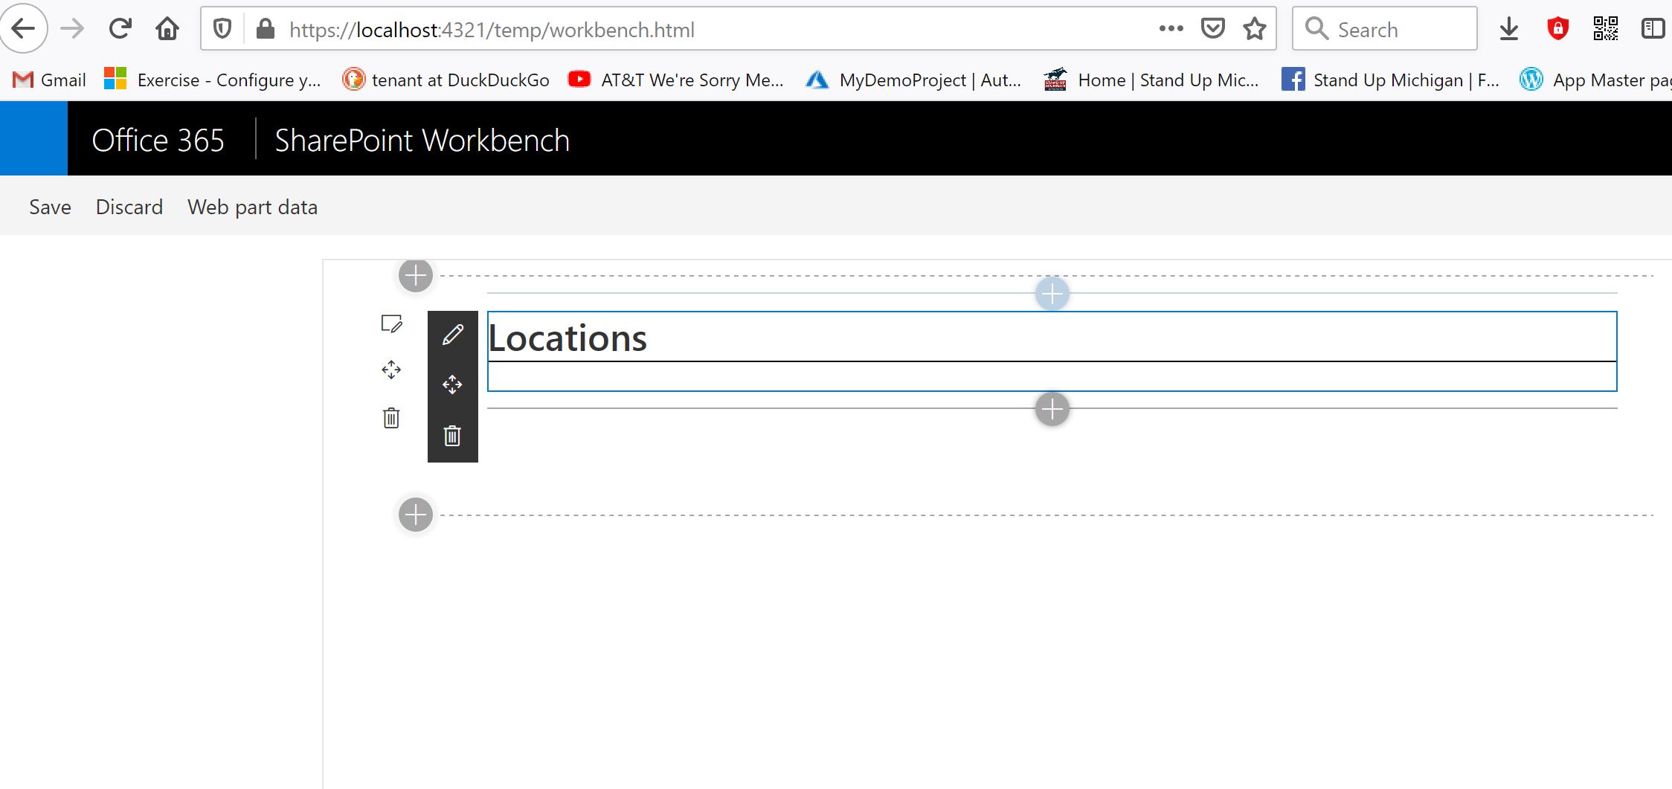Viewport: 1672px width, 789px height.
Task: Click the browser URL address bar
Action: [669, 30]
